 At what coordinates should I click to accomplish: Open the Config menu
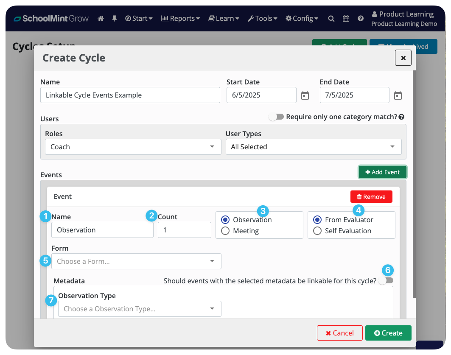pos(302,19)
